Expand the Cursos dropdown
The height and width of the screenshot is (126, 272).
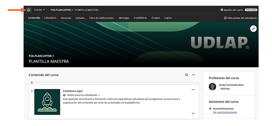(40, 10)
